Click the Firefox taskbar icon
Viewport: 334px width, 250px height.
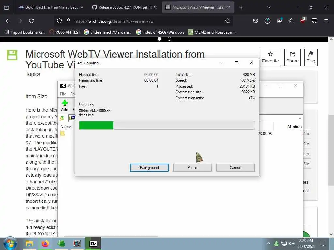tap(45, 243)
